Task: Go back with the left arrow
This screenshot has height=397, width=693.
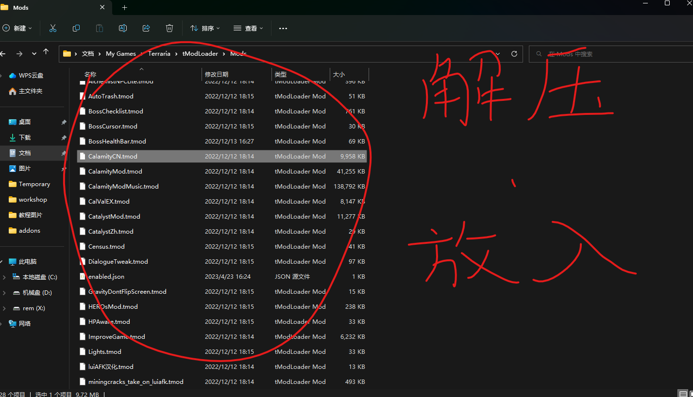Action: [3, 53]
